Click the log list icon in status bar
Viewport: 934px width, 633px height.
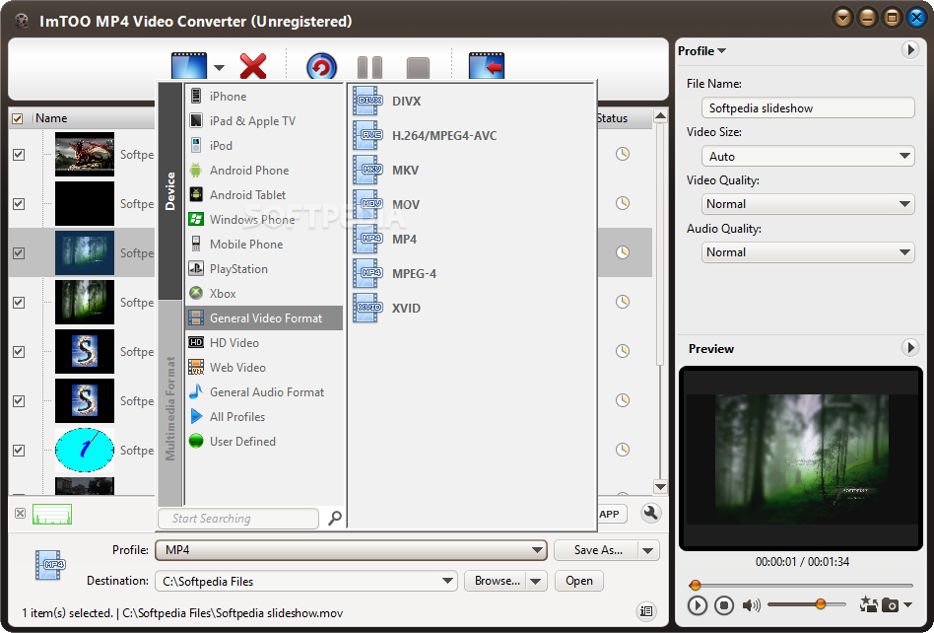tap(645, 610)
